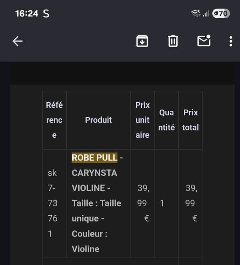
Task: Tap the Référence column header
Action: [x=54, y=120]
